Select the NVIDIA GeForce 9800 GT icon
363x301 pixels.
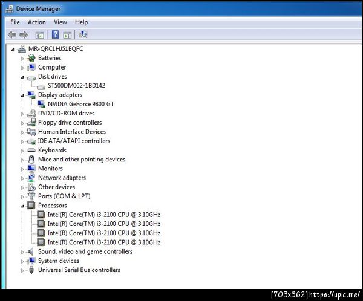pyautogui.click(x=41, y=104)
